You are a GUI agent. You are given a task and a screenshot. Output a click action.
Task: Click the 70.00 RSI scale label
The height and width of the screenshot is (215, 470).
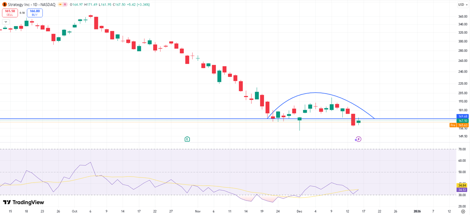(x=462, y=149)
